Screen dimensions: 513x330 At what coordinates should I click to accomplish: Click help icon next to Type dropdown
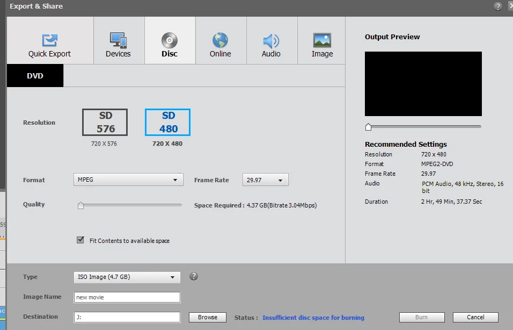tap(194, 276)
